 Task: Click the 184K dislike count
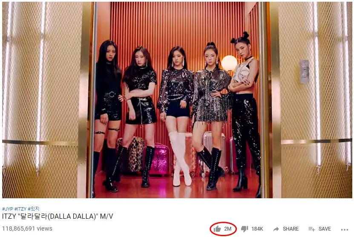[257, 228]
